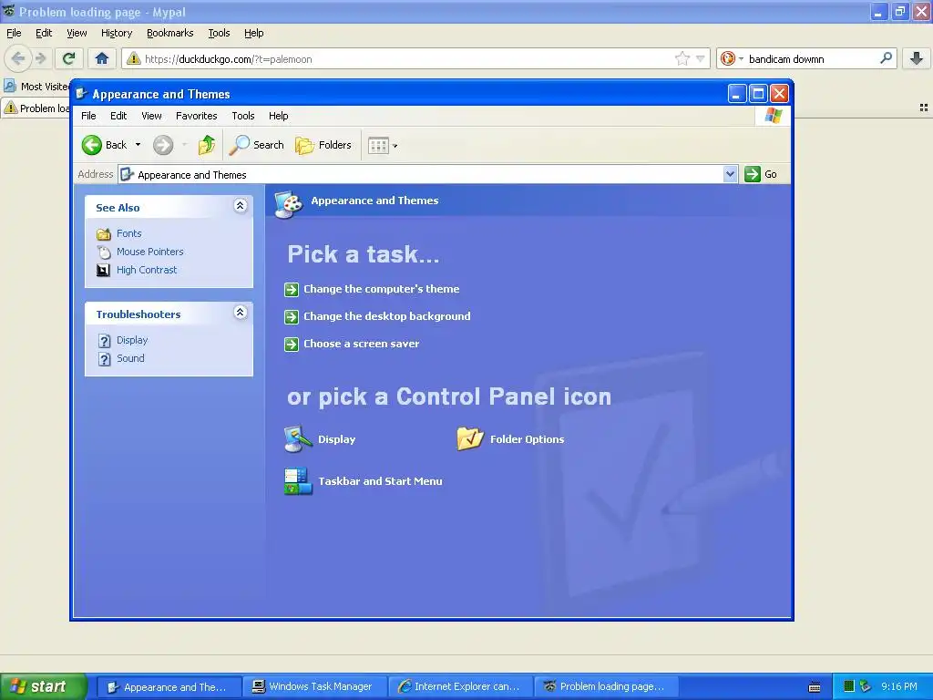
Task: Click the Appearance and Themes address field
Action: (x=421, y=174)
